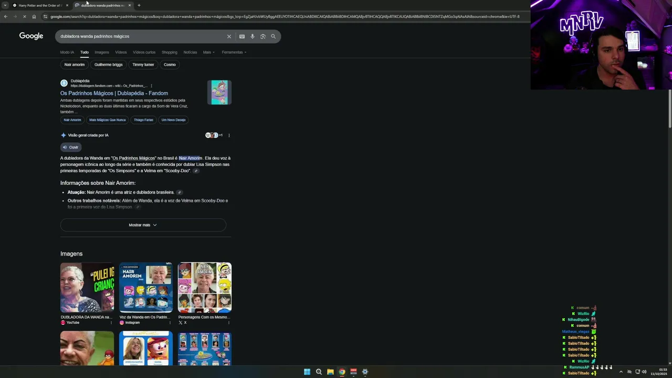Open Os Padrinhos Mágicos Dublapédia Fandom link
This screenshot has width=672, height=378.
pyautogui.click(x=114, y=93)
